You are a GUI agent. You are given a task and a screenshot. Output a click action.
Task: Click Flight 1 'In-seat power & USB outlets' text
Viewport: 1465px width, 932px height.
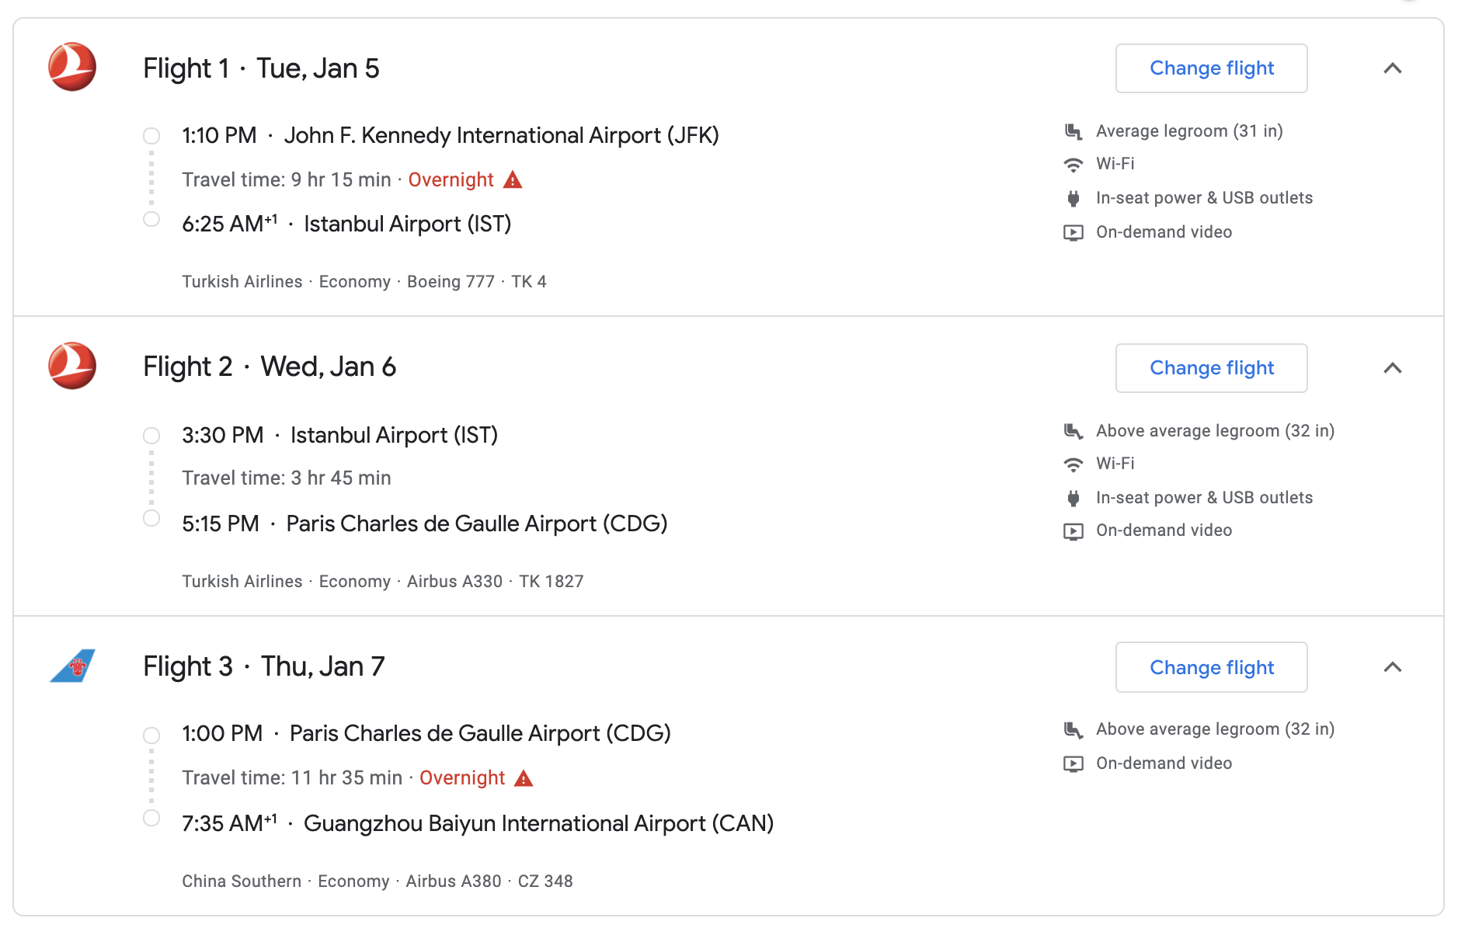coord(1205,198)
